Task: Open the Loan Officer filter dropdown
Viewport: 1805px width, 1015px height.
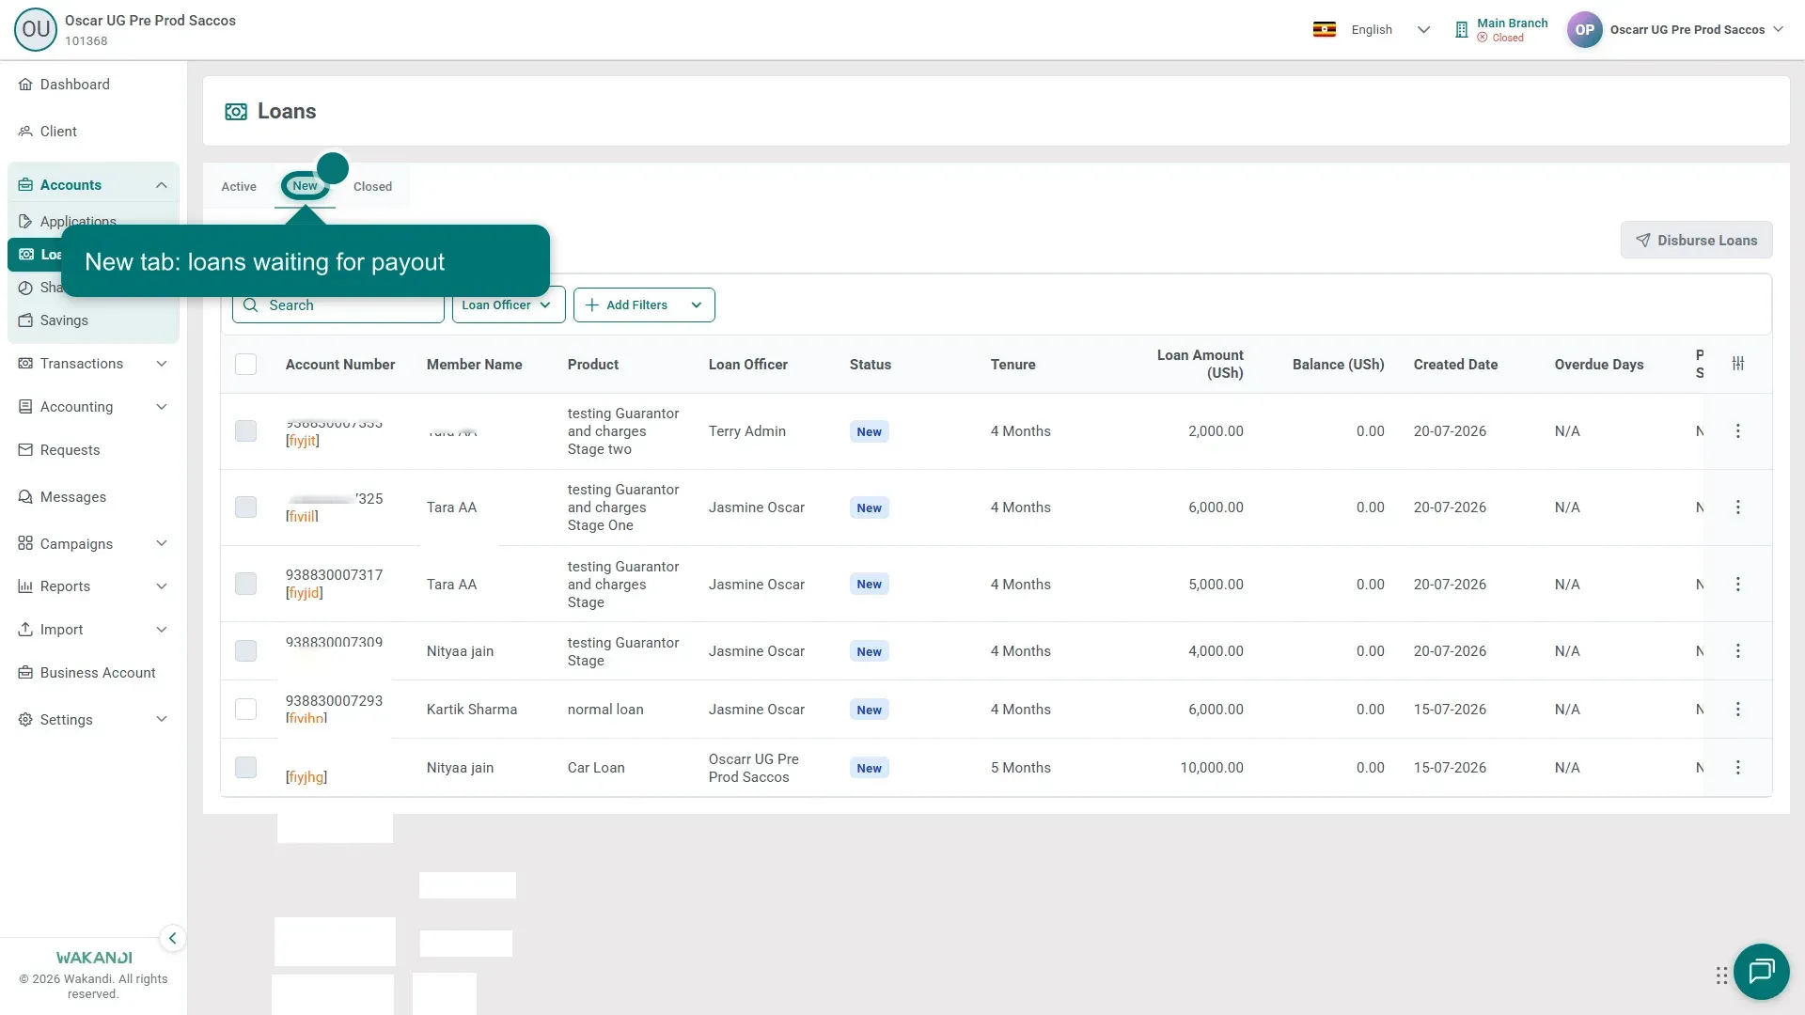Action: (509, 305)
